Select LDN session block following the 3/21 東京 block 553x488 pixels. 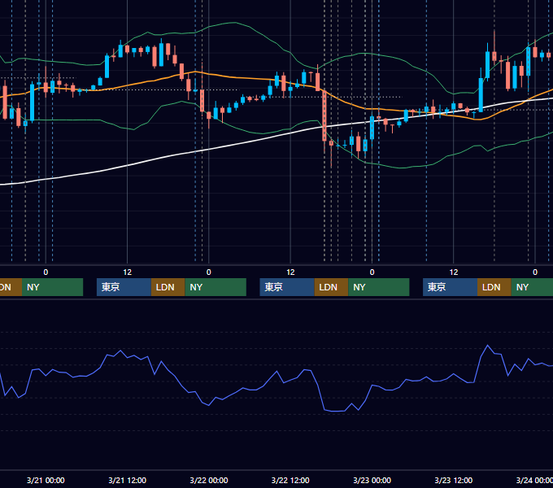pyautogui.click(x=168, y=287)
